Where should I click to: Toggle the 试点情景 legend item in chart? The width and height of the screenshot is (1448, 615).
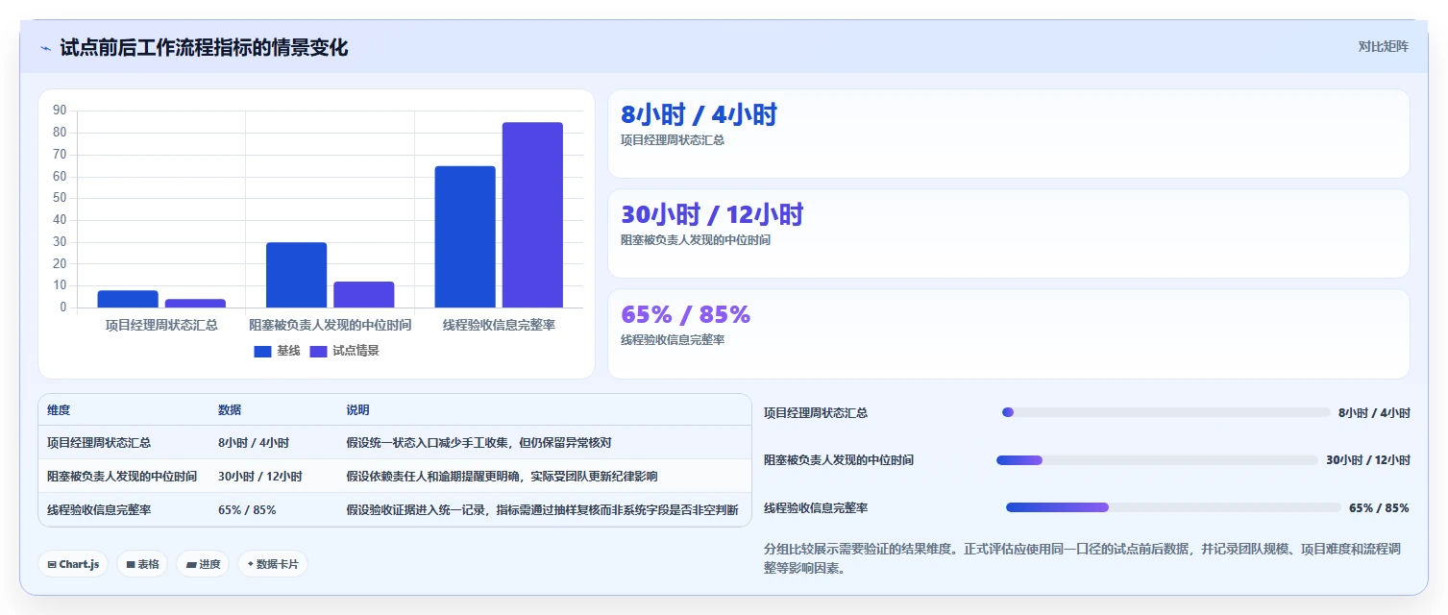tap(344, 351)
